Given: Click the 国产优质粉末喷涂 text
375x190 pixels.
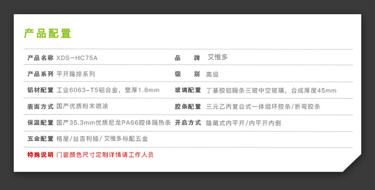Looking at the screenshot, I should tap(82, 106).
